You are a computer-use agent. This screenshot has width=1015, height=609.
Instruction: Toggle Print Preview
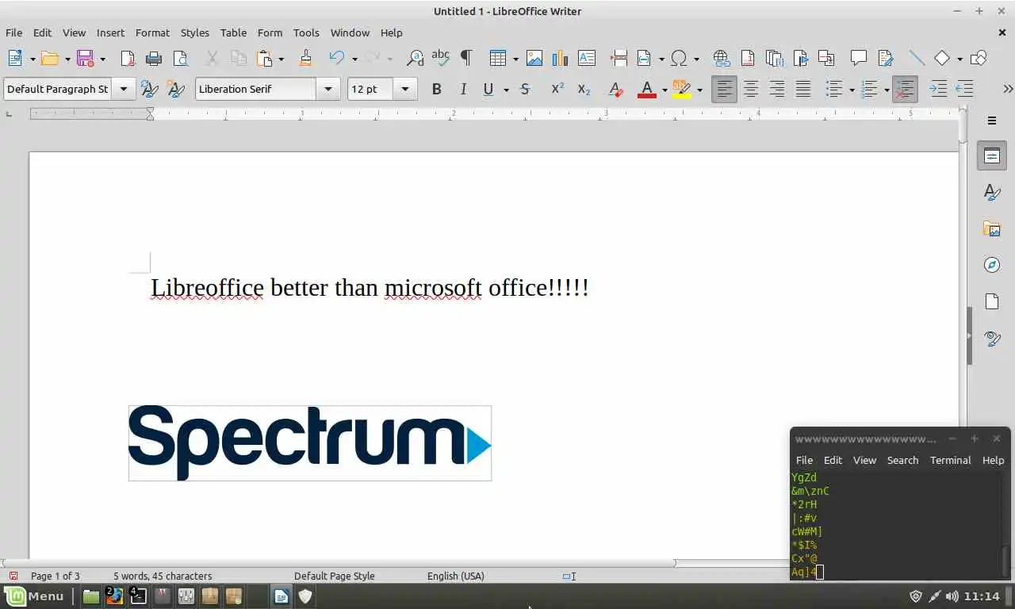pyautogui.click(x=181, y=58)
